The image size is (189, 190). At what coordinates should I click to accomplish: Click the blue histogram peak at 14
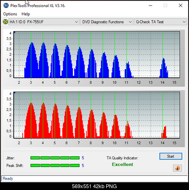click(164, 68)
